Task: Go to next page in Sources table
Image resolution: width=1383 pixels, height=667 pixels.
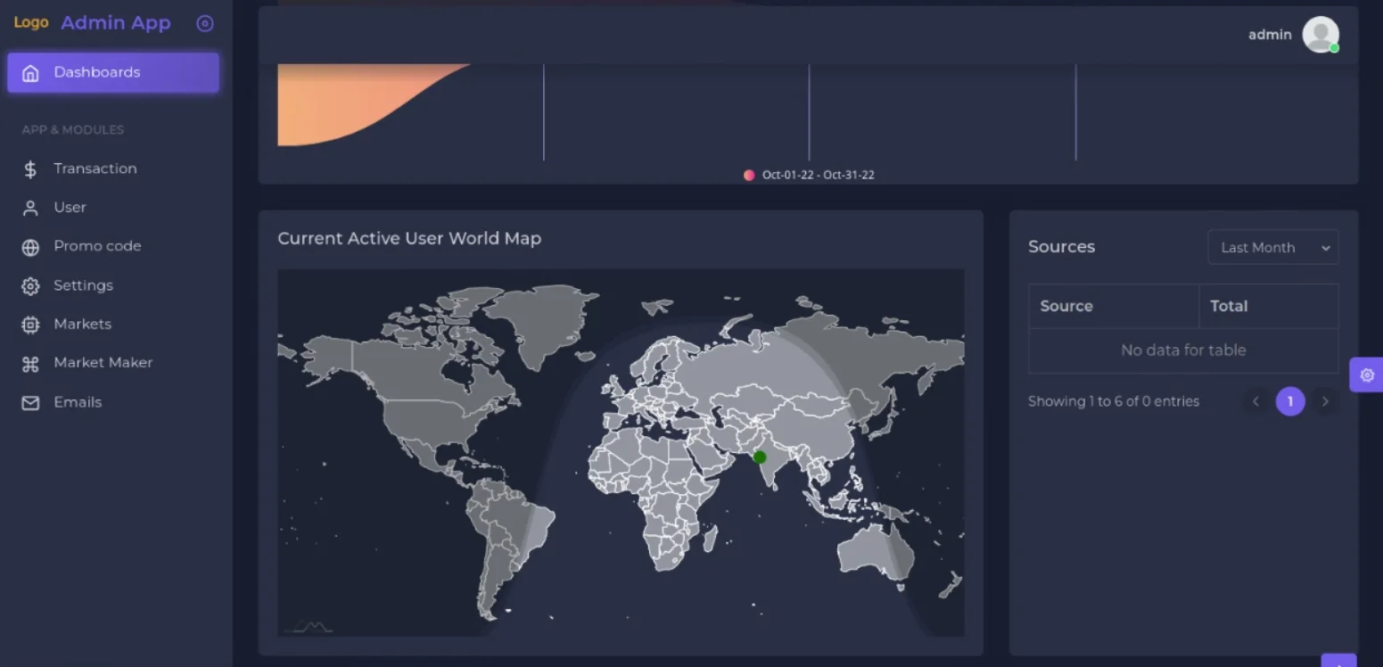Action: point(1325,401)
